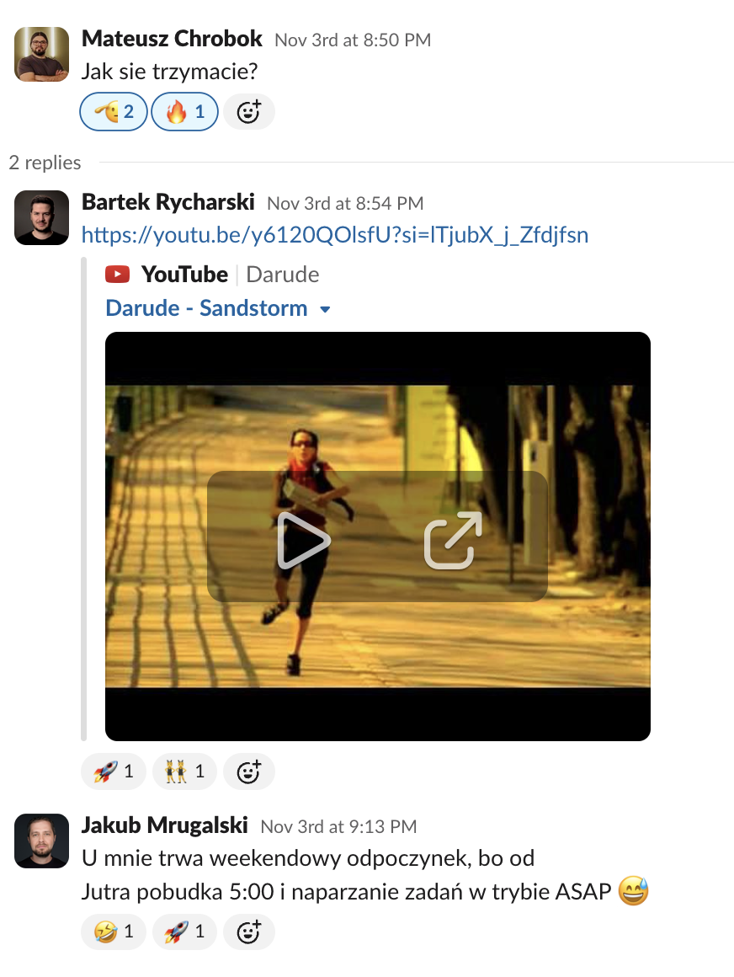Screen dimensions: 734x977
Task: Toggle the dancing people reaction on Bartek's message
Action: 185,771
